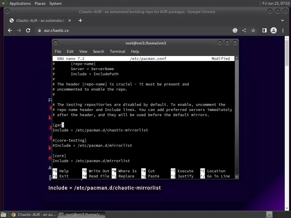Screen dimensions: 291x218
Task: Click the Chrome page scrollbar's up arrow
Action: 287,38
